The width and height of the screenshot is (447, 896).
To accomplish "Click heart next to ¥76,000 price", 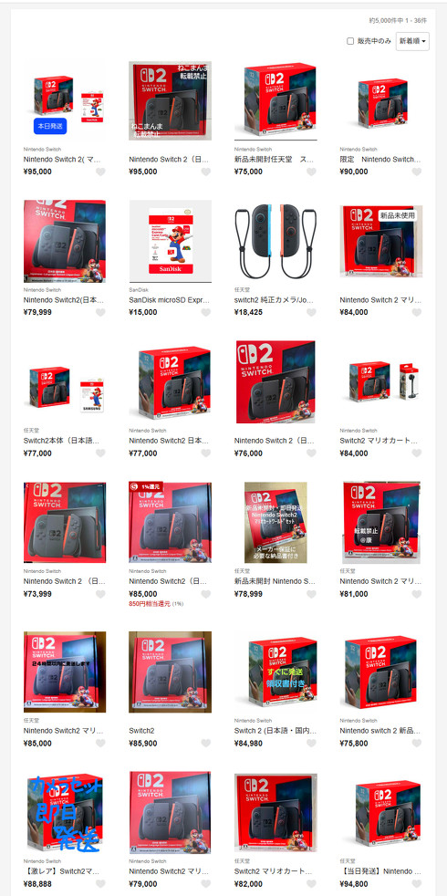I will point(311,453).
